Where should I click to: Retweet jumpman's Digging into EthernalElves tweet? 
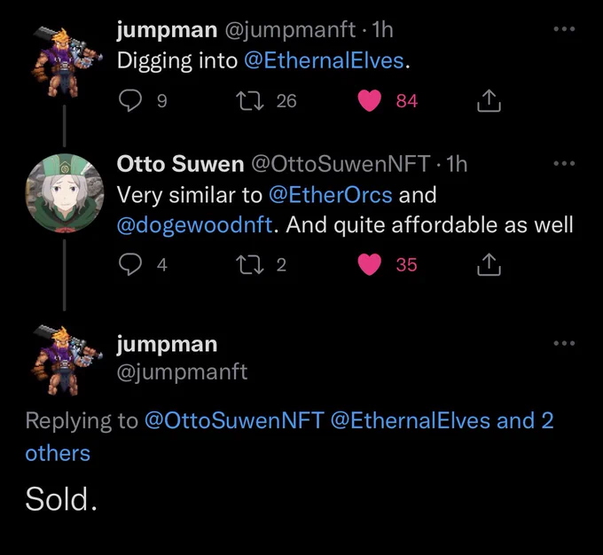click(250, 100)
